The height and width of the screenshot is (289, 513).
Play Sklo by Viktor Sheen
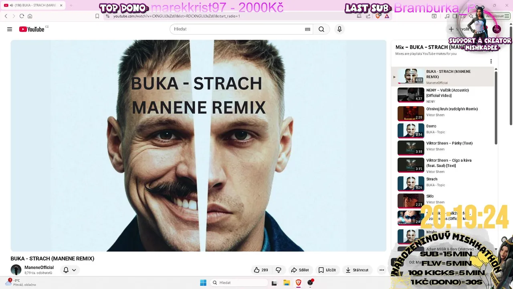pos(442,201)
